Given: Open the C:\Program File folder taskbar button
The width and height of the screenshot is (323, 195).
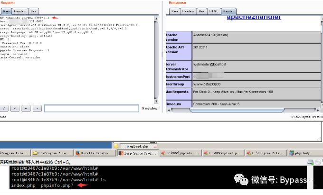Looking at the screenshot, I should pyautogui.click(x=52, y=153).
